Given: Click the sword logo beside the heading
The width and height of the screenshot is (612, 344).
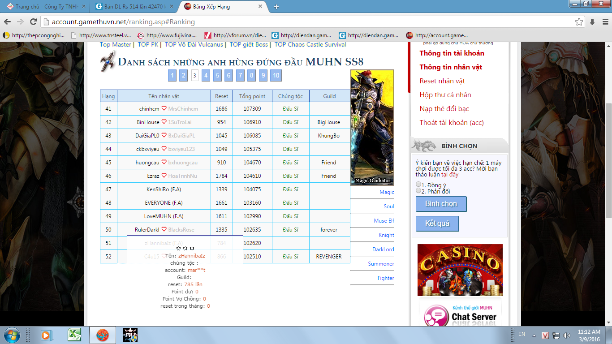Looking at the screenshot, I should [x=108, y=61].
